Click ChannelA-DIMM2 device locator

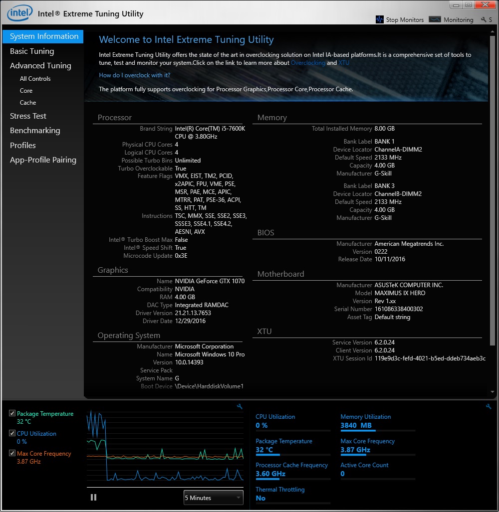pos(398,150)
